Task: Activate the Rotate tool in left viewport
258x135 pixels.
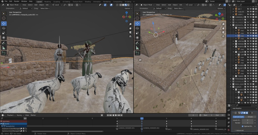Action: (x=4, y=28)
